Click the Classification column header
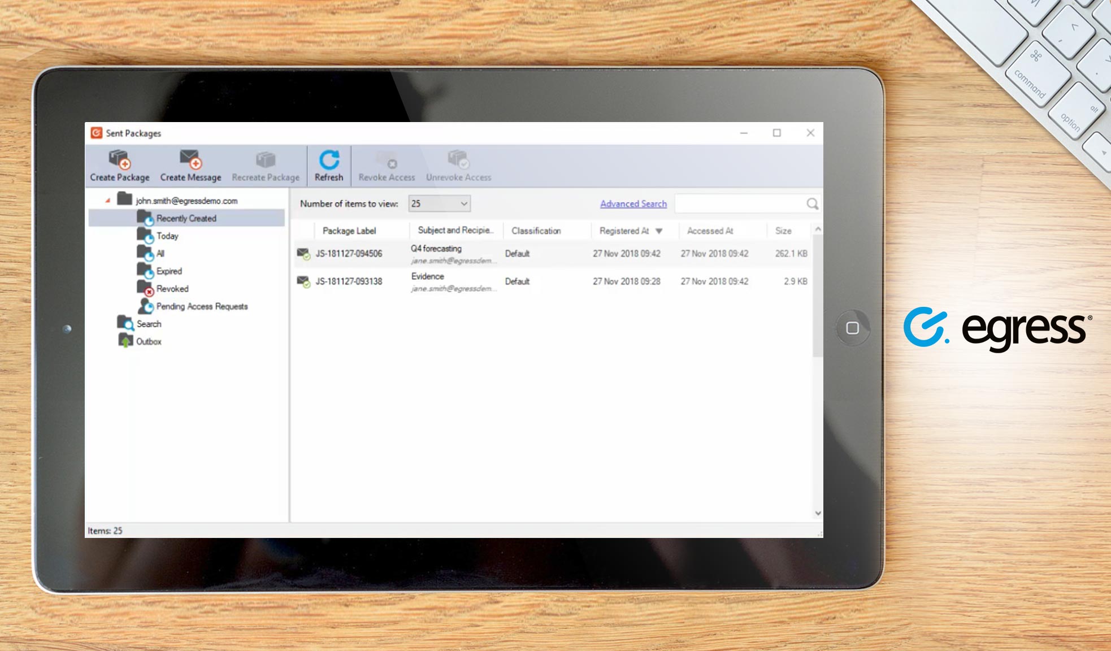 [536, 231]
